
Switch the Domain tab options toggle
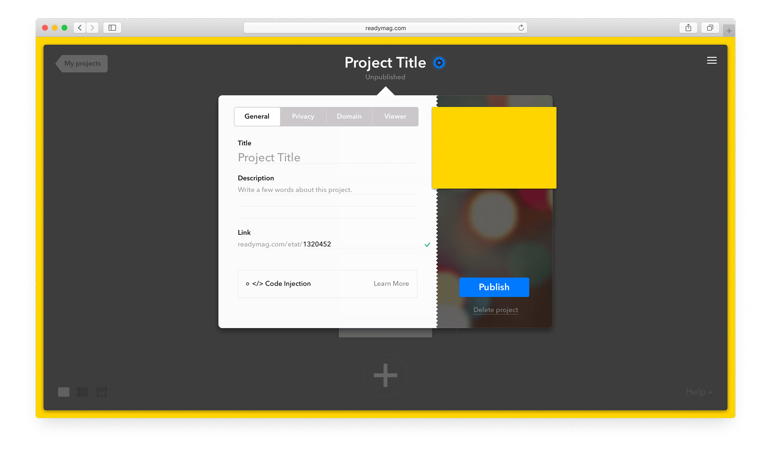tap(349, 115)
